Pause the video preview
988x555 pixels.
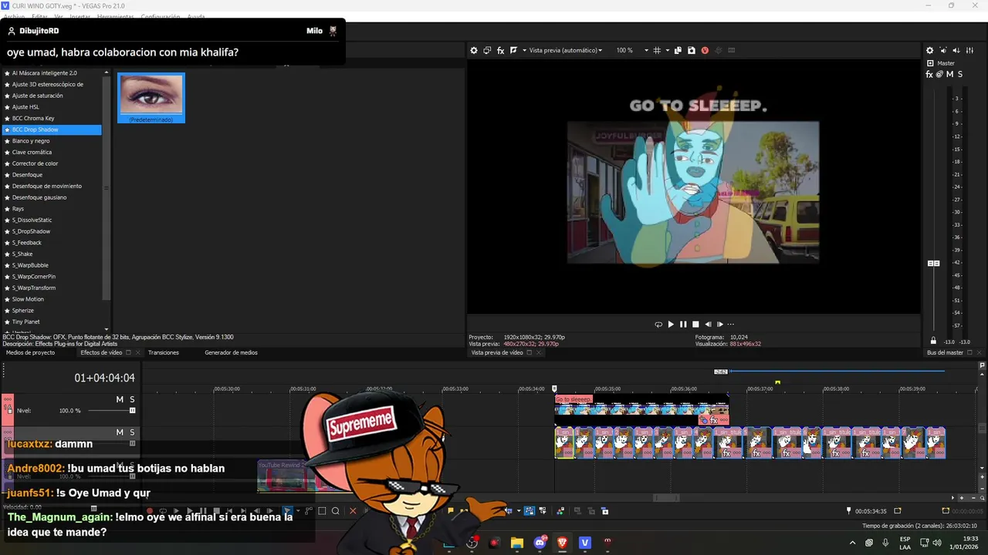click(683, 325)
